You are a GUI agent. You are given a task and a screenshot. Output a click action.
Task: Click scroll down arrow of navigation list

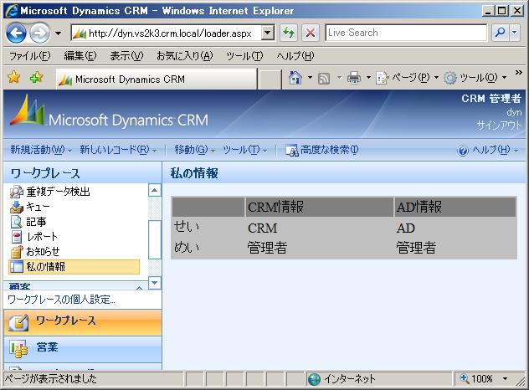155,283
